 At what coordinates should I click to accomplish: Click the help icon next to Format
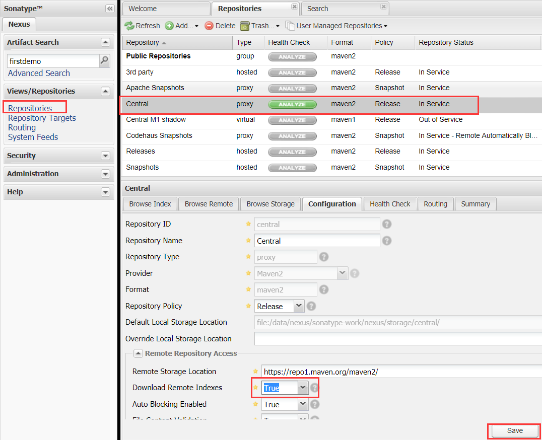[x=323, y=289]
